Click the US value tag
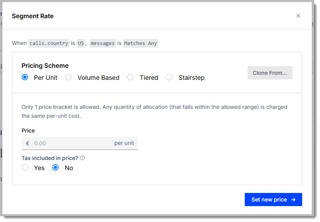The height and width of the screenshot is (222, 320). tap(81, 43)
